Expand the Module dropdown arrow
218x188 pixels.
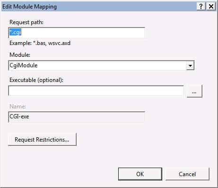tap(190, 65)
